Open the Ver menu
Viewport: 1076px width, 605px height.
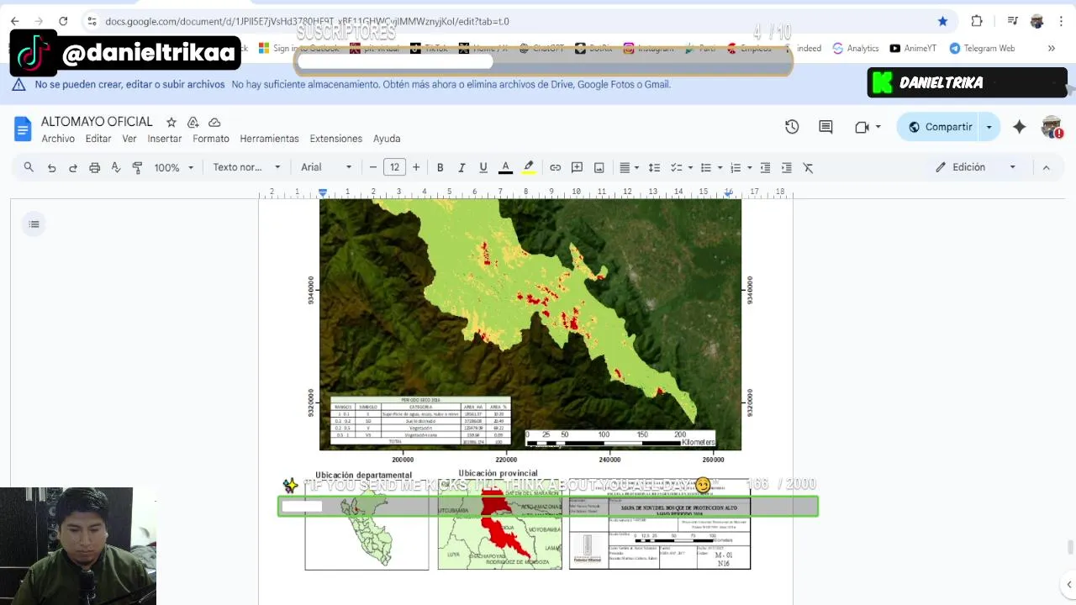129,139
